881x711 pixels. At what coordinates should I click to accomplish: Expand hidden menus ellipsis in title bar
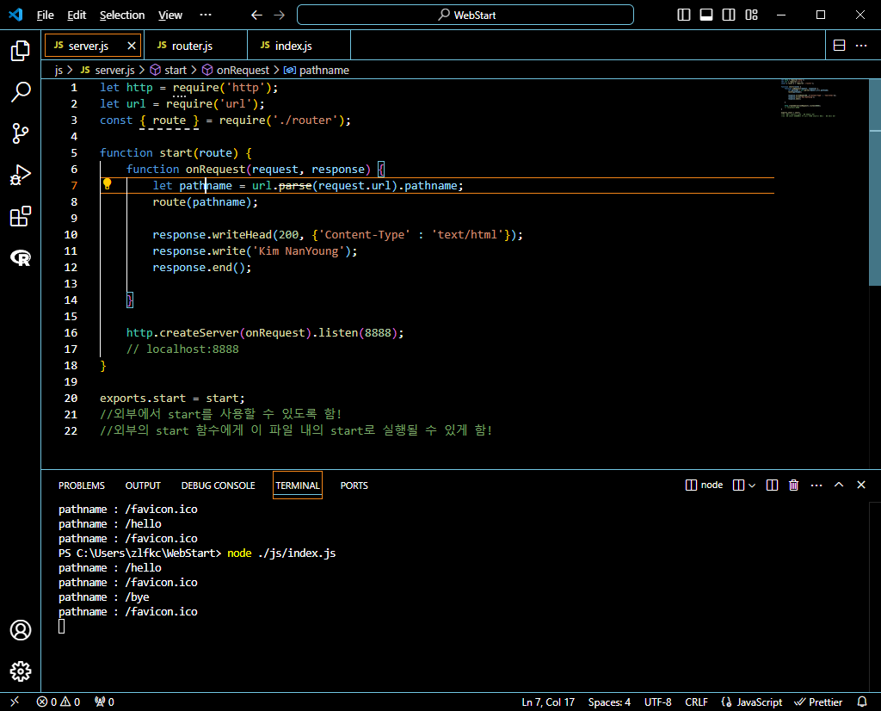pyautogui.click(x=206, y=15)
